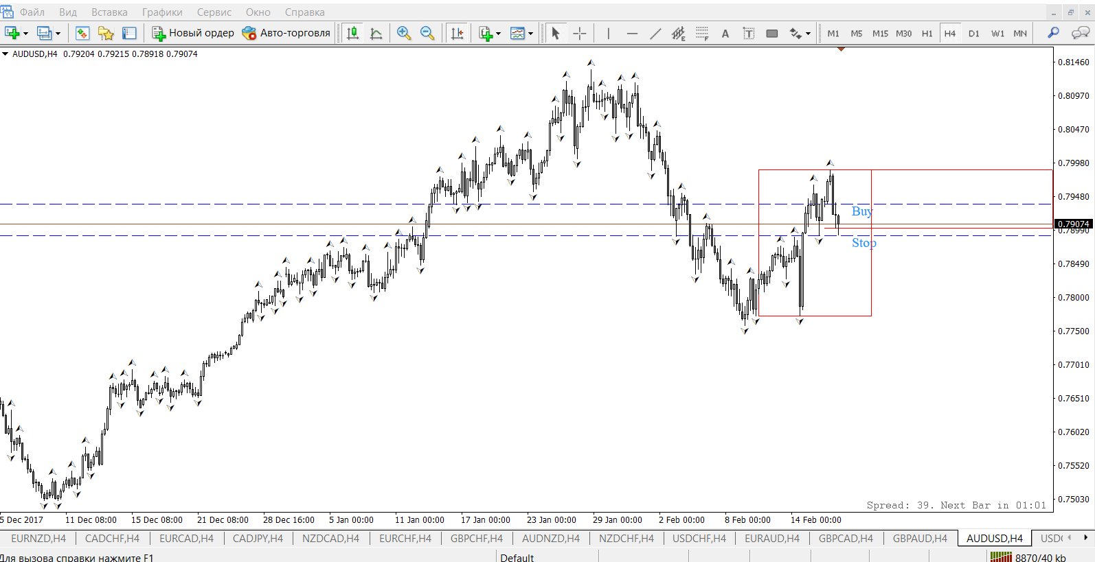Switch to the GBPAUD,H4 chart tab
Viewport: 1095px width, 562px height.
[x=920, y=539]
